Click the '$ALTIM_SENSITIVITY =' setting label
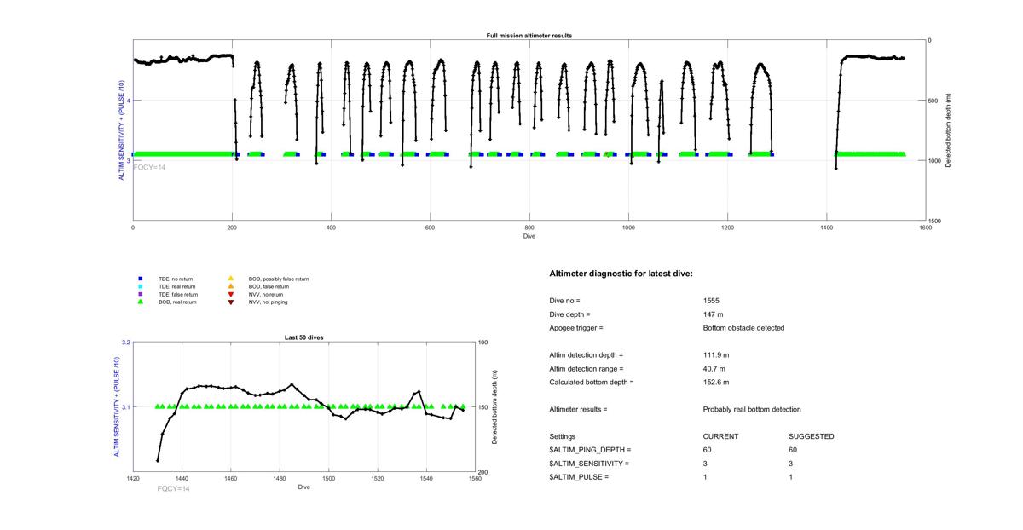The image size is (1023, 530). click(x=589, y=464)
